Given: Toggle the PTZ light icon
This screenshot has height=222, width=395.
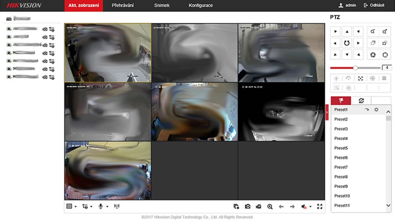Looking at the screenshot, I should point(336,78).
